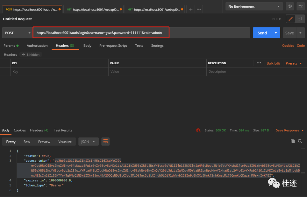Click Bulk Edit for headers
This screenshot has height=197, width=307.
[x=273, y=63]
